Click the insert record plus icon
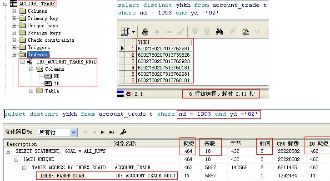Screen dimensions: 330x181 157,32
